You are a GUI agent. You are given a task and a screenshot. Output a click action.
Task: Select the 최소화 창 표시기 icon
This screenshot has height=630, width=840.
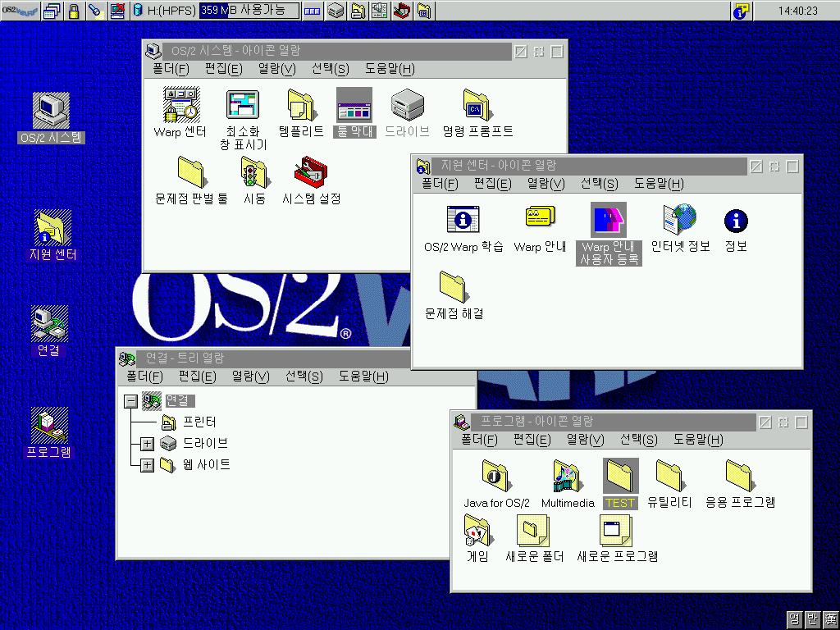243,119
